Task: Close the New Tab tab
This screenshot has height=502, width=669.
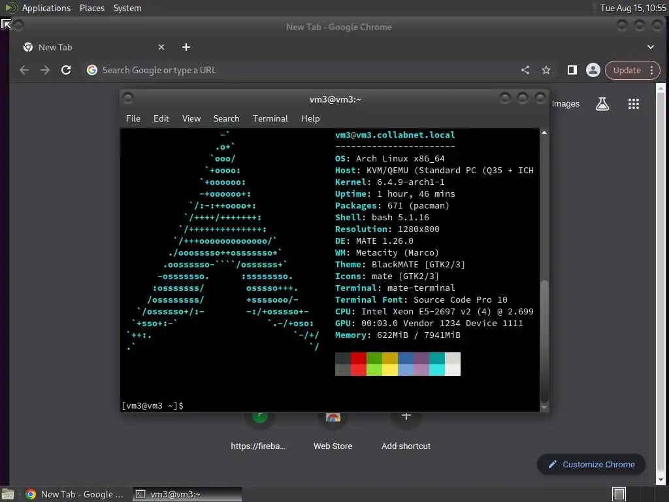Action: pyautogui.click(x=161, y=47)
